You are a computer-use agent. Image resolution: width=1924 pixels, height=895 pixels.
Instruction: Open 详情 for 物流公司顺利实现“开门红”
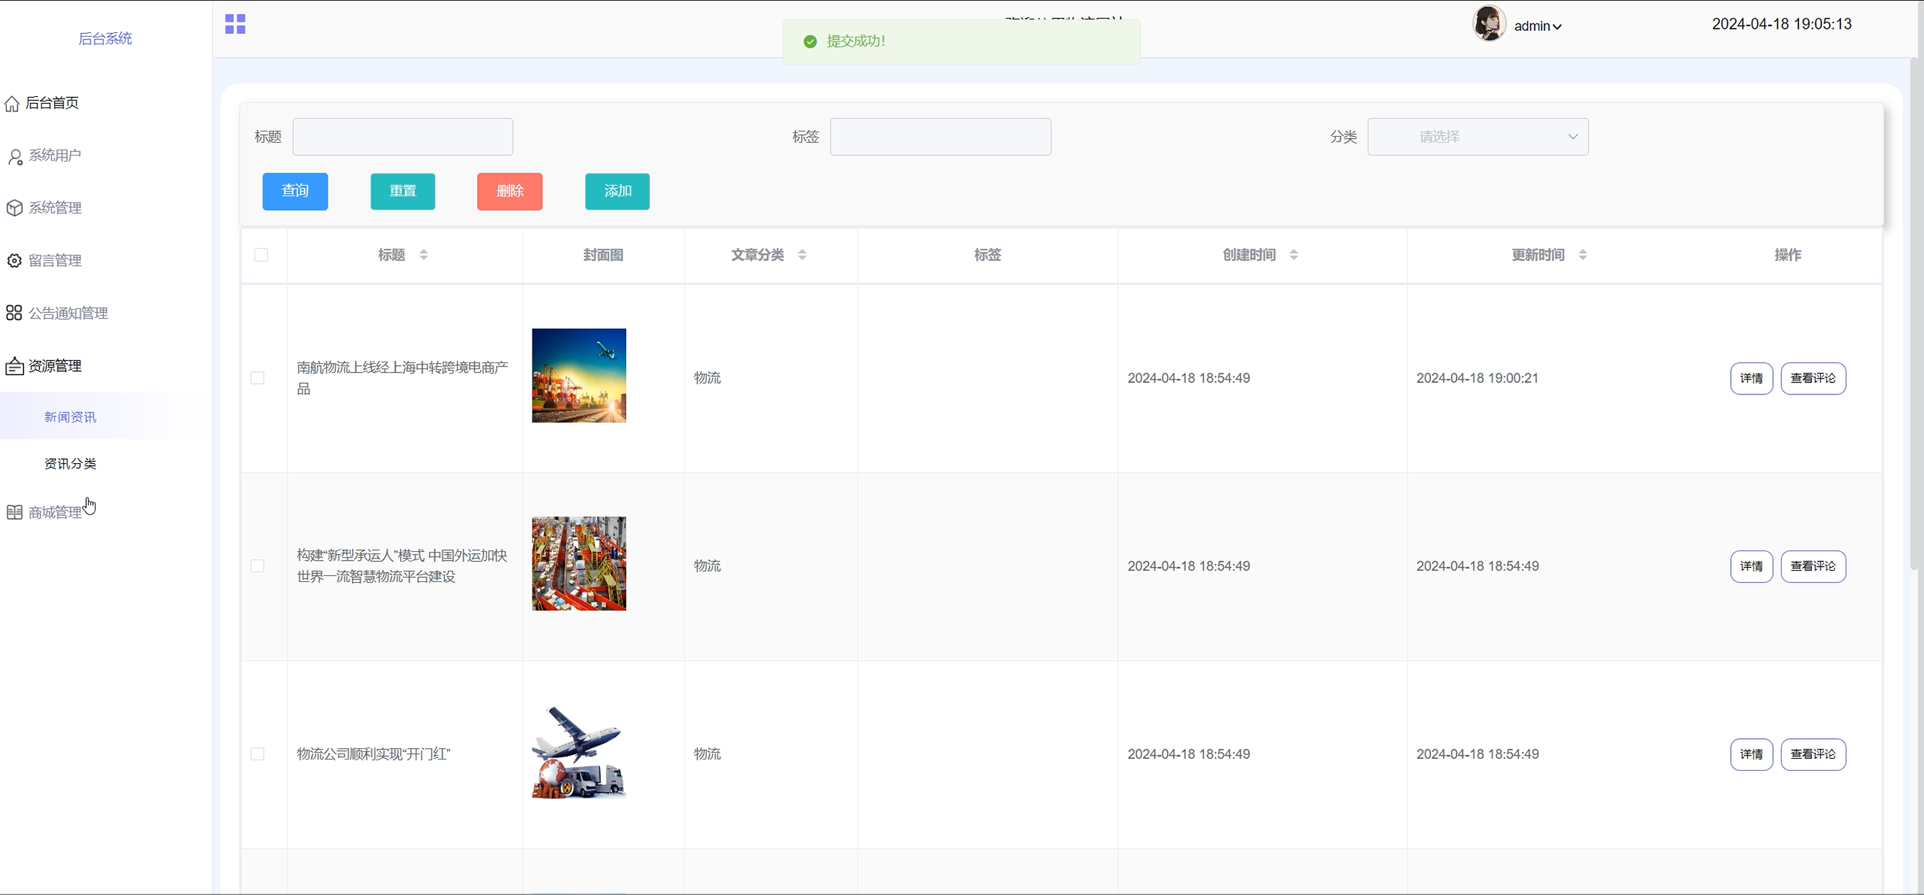click(x=1752, y=755)
